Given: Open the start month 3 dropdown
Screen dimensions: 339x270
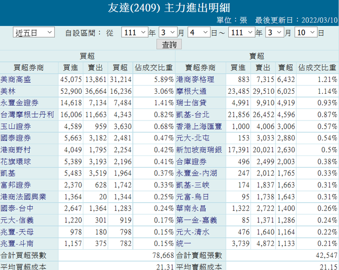Looking at the screenshot, I should click(168, 33).
